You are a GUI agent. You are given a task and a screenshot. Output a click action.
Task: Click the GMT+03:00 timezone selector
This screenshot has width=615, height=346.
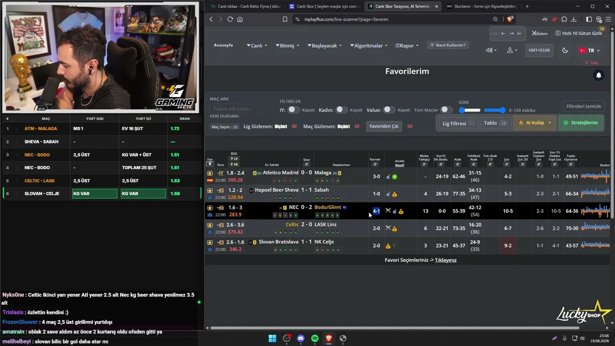539,50
